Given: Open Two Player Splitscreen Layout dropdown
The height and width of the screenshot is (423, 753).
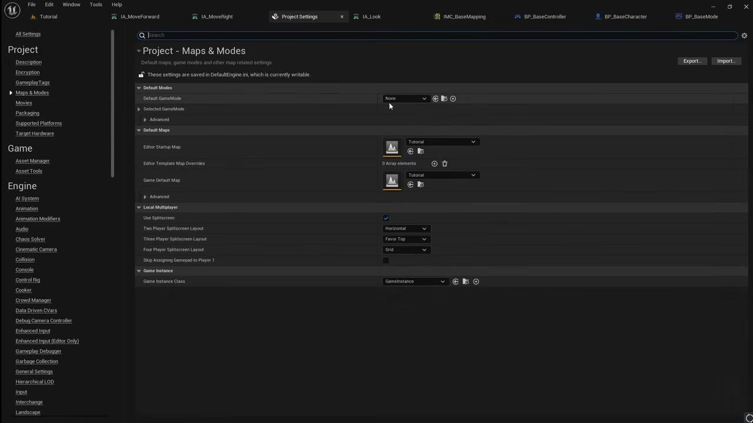Looking at the screenshot, I should coord(406,229).
